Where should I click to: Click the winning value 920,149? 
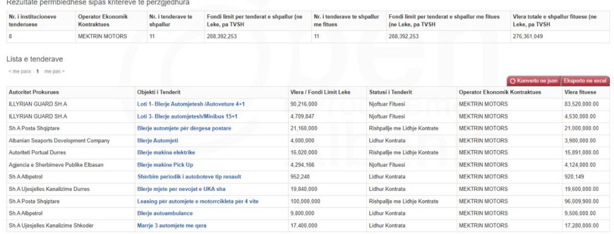pos(574,177)
